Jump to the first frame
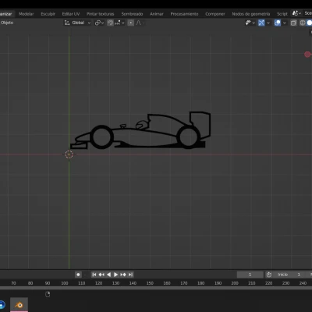Image resolution: width=312 pixels, height=312 pixels. 94,275
